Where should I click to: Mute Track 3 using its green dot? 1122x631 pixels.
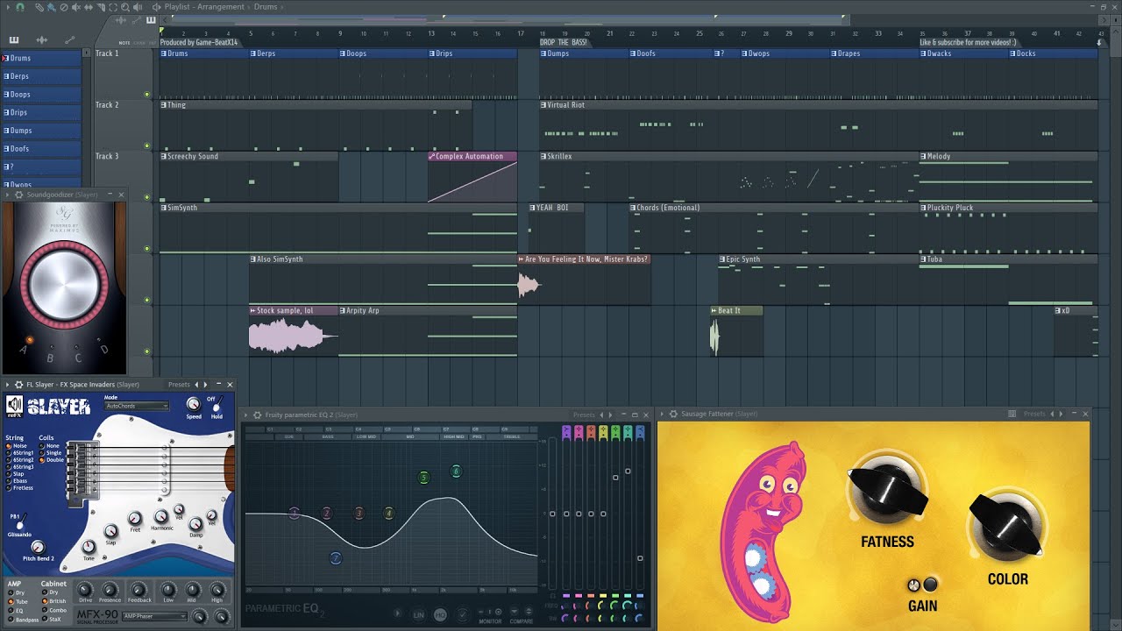coord(146,197)
